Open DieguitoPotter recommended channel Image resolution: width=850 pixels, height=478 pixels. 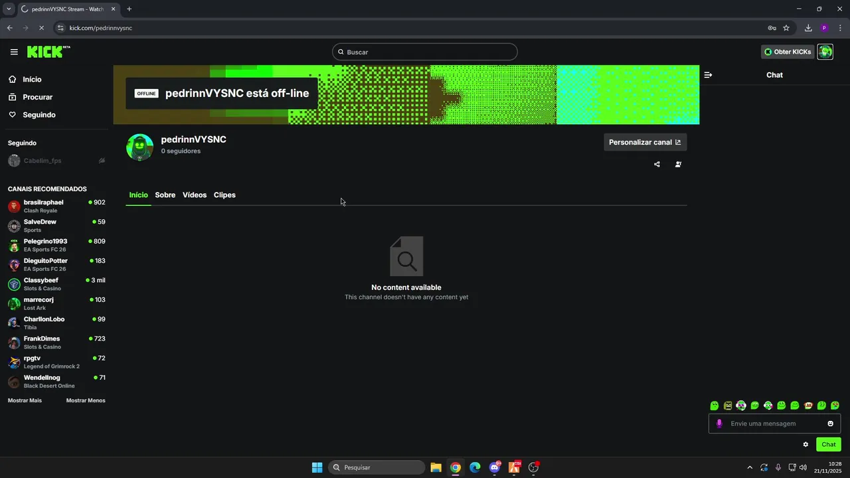tap(56, 264)
